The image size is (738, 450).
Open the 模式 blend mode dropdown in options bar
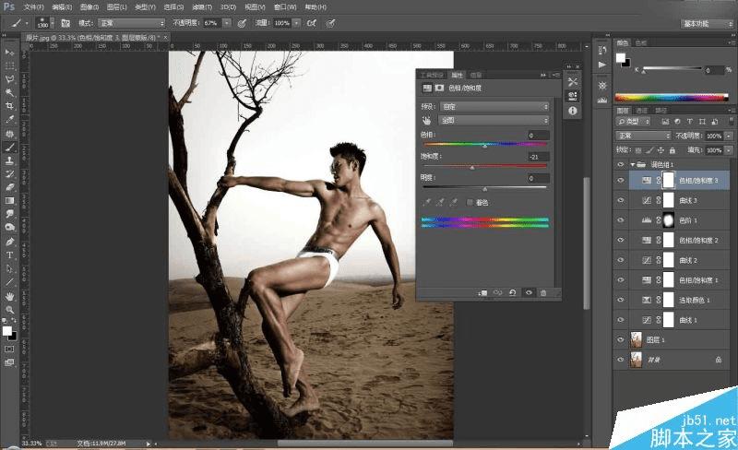pos(131,23)
